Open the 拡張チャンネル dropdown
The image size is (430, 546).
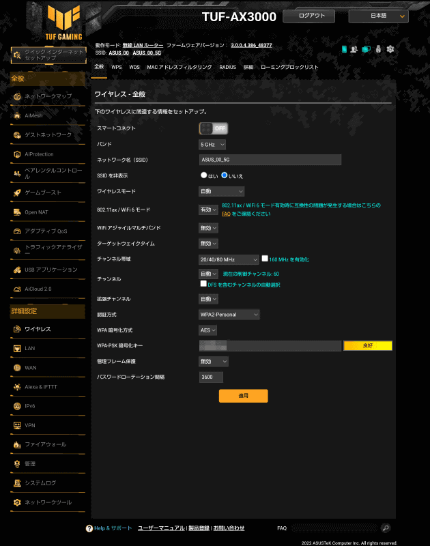[x=208, y=299]
